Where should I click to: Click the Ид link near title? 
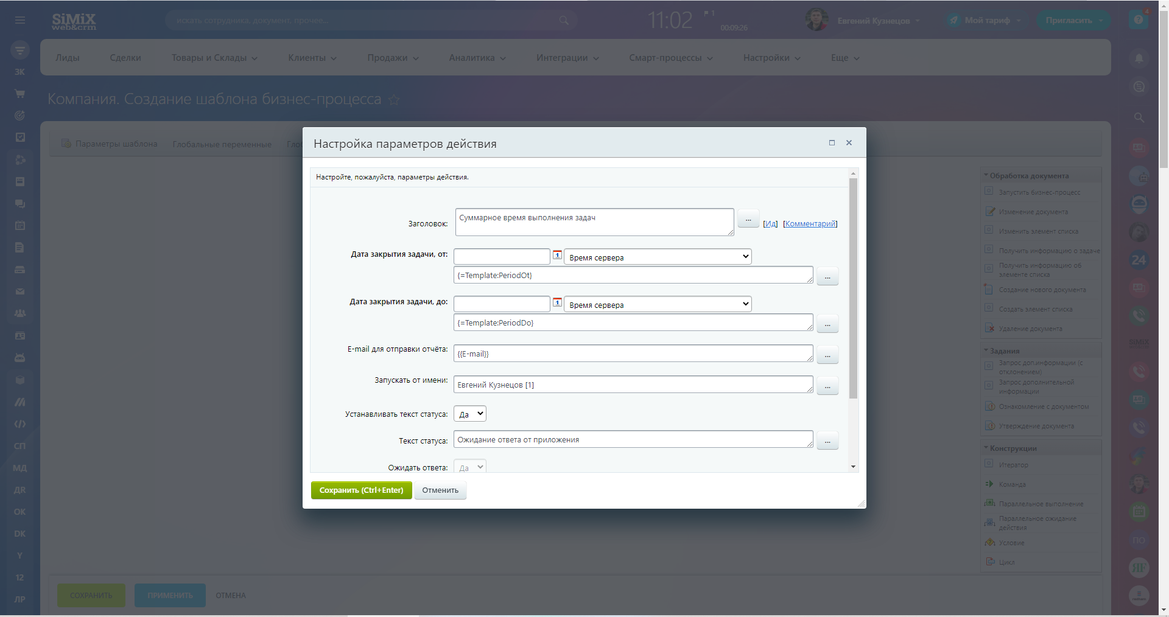770,224
